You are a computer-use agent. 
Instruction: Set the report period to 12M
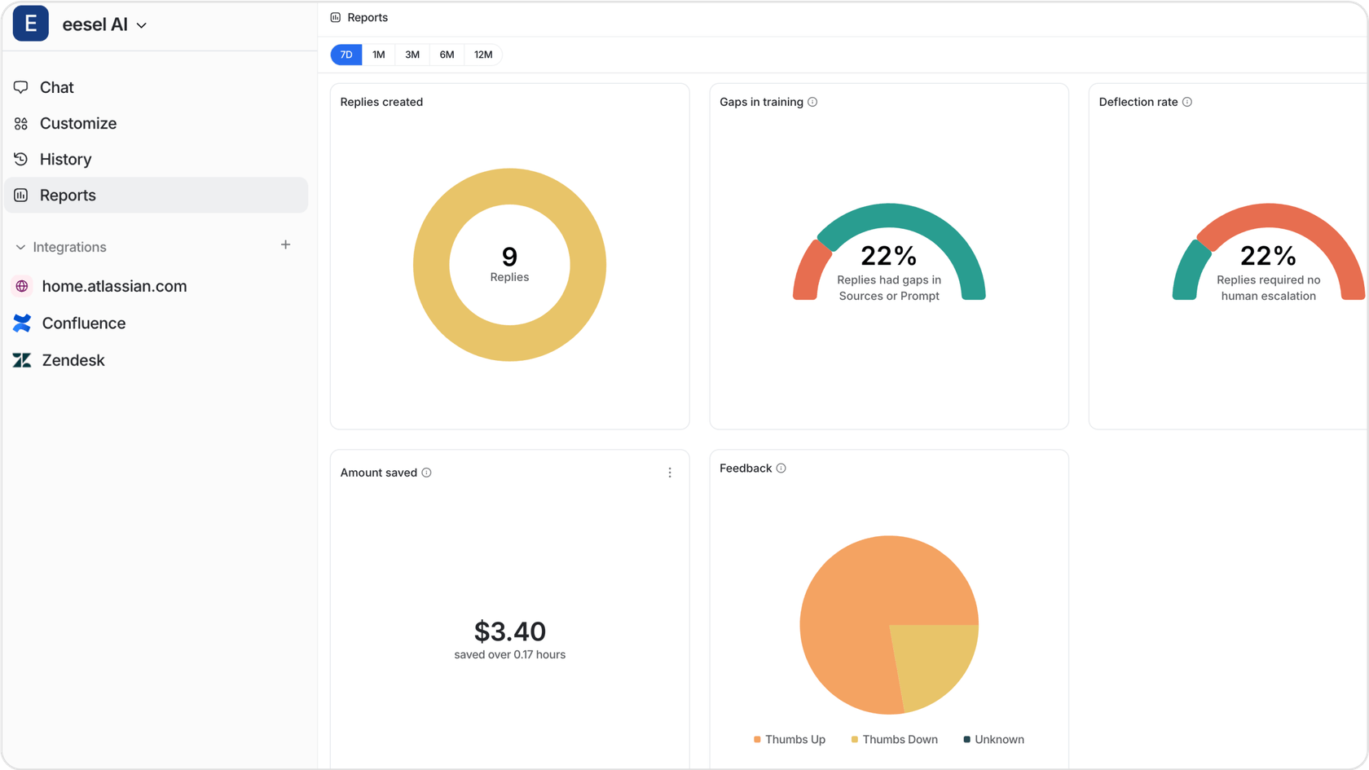tap(483, 55)
